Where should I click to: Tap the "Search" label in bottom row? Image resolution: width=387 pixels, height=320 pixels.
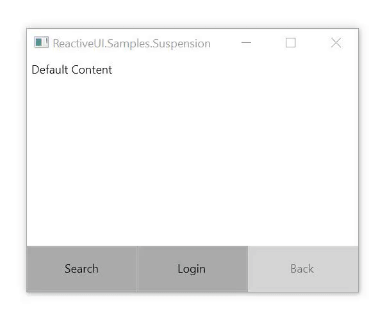(81, 269)
